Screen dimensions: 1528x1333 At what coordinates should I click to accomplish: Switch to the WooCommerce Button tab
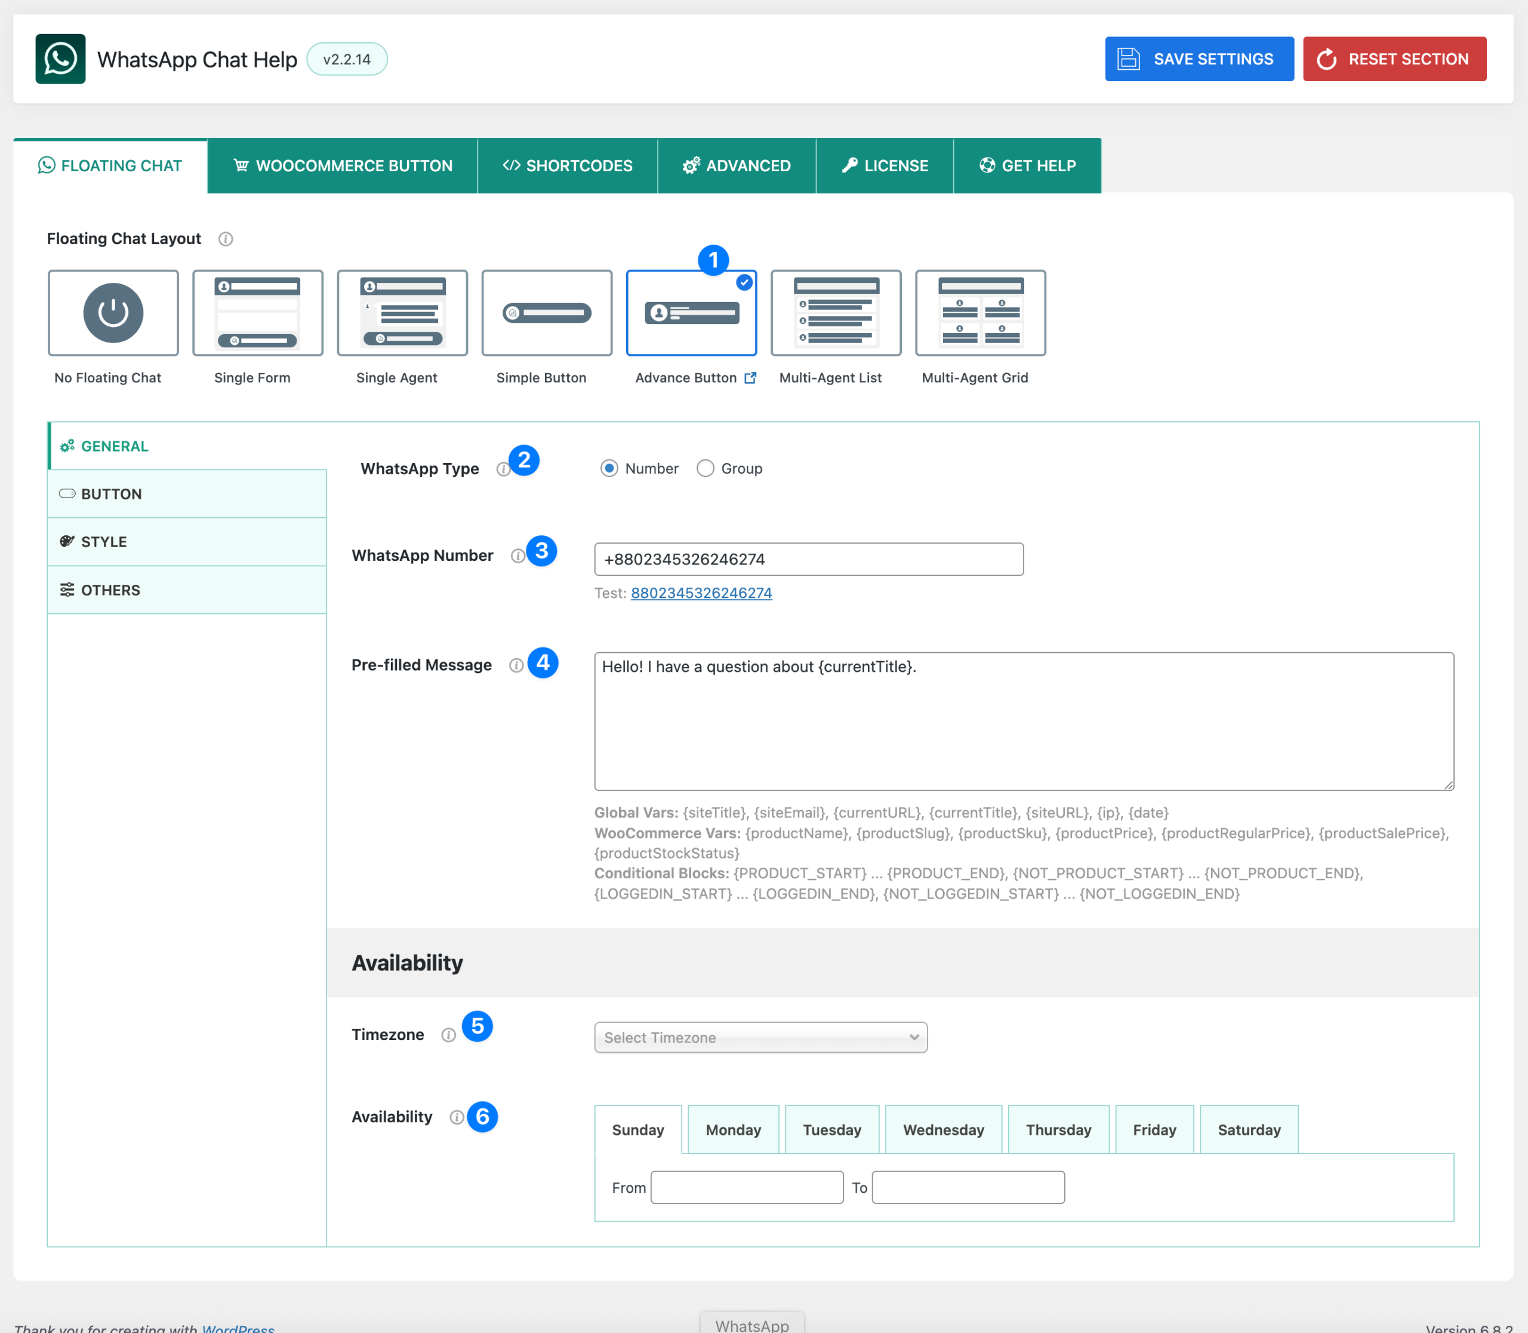(342, 166)
